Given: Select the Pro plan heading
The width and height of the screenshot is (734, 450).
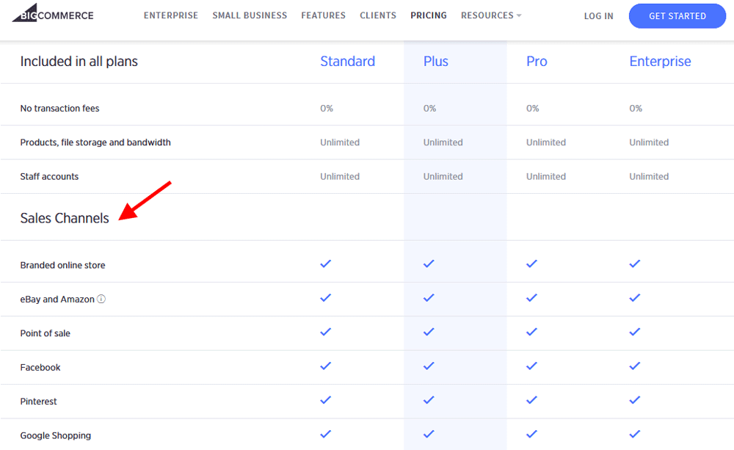Looking at the screenshot, I should pyautogui.click(x=537, y=62).
